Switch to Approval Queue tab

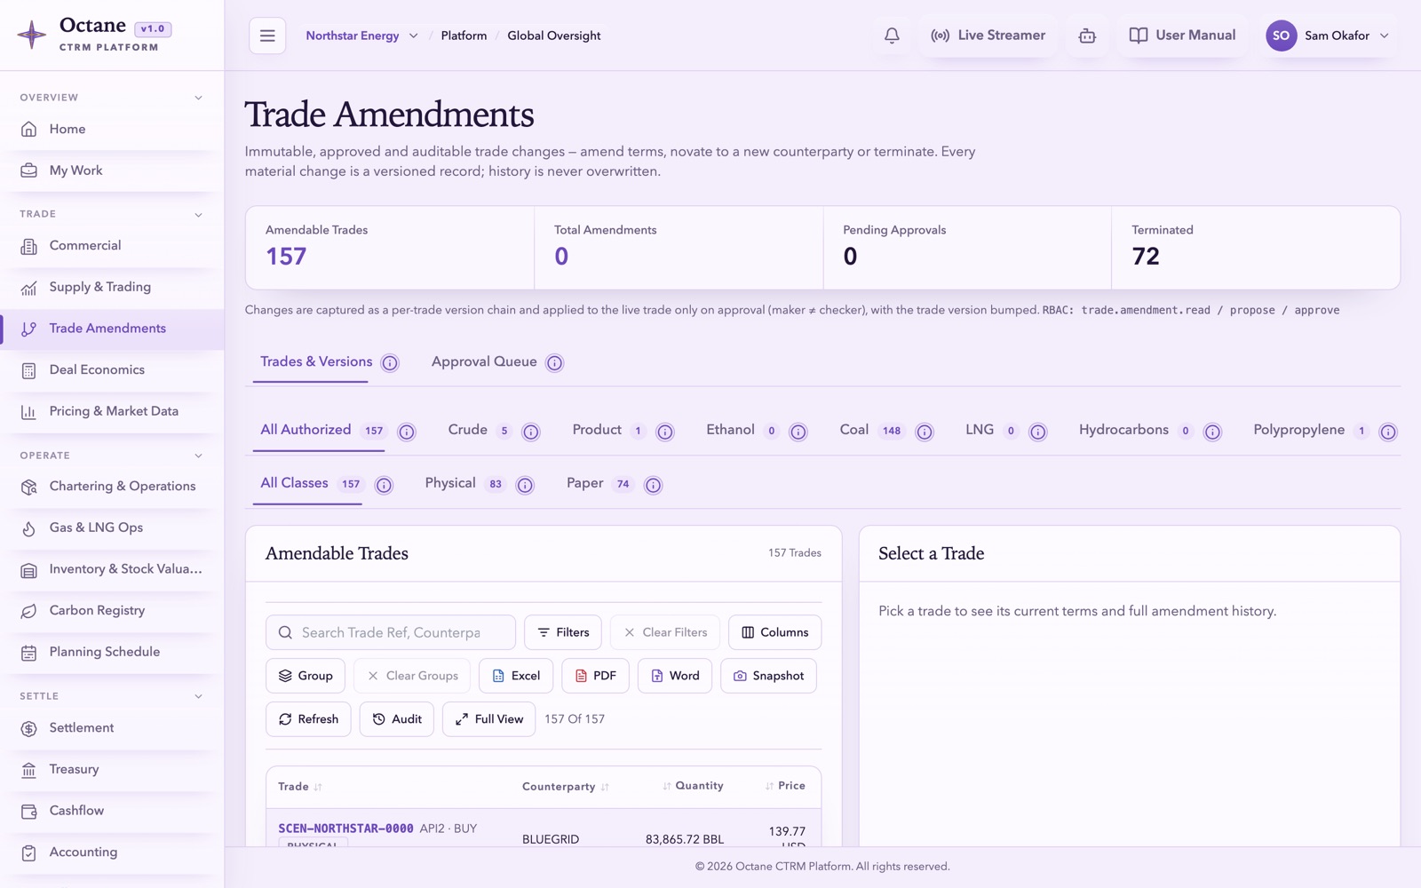(x=484, y=361)
